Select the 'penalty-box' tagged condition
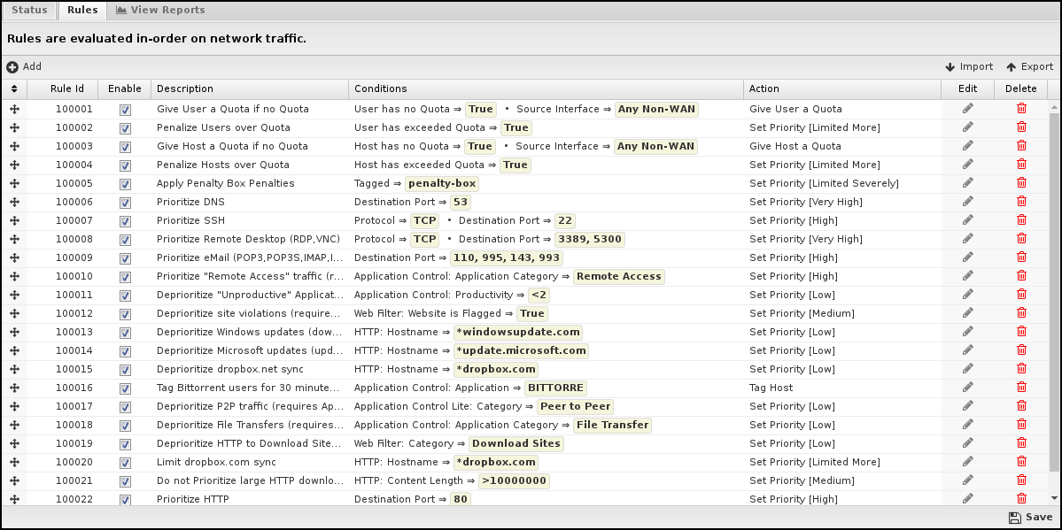Viewport: 1062px width, 530px height. coord(442,183)
